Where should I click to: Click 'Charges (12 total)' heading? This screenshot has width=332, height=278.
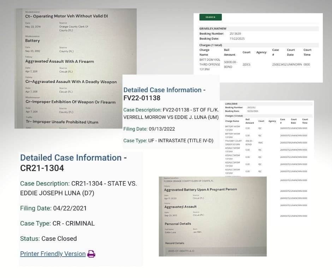[234, 116]
